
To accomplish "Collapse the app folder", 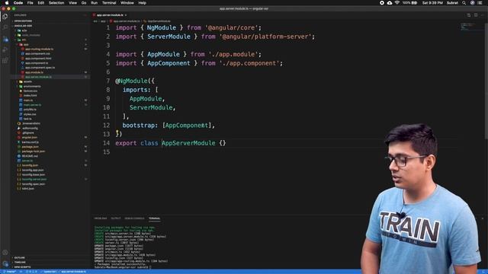I will tap(50, 44).
